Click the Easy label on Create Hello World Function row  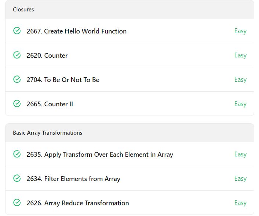pyautogui.click(x=240, y=31)
